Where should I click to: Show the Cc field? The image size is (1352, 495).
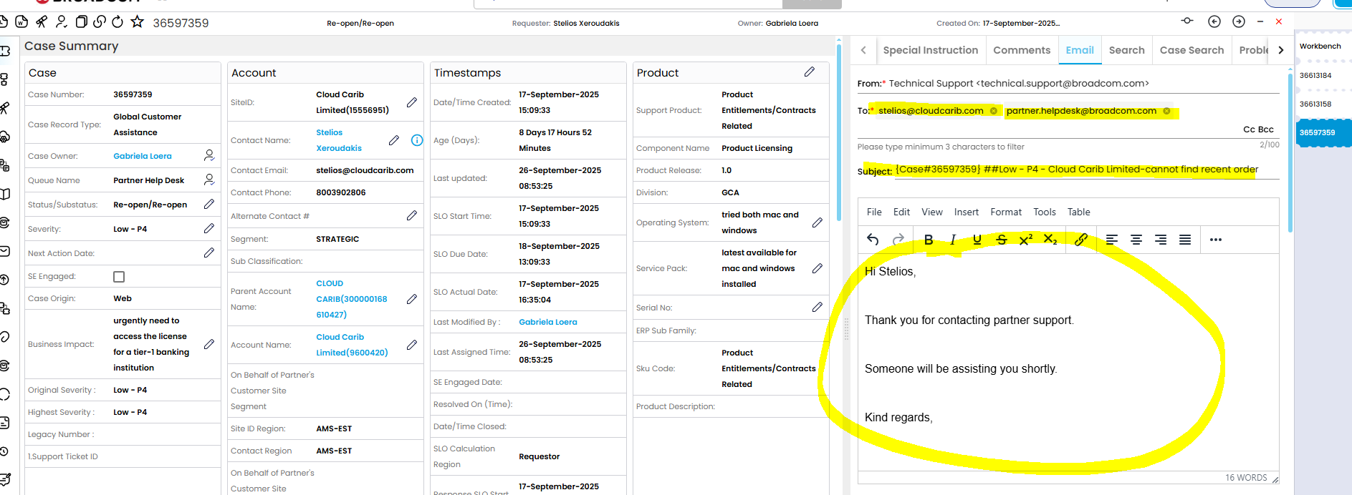point(1249,129)
